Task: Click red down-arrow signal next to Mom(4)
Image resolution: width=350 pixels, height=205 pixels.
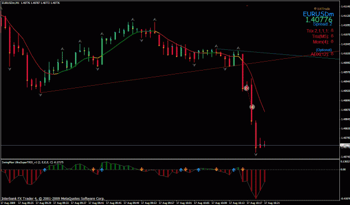Action: point(332,41)
